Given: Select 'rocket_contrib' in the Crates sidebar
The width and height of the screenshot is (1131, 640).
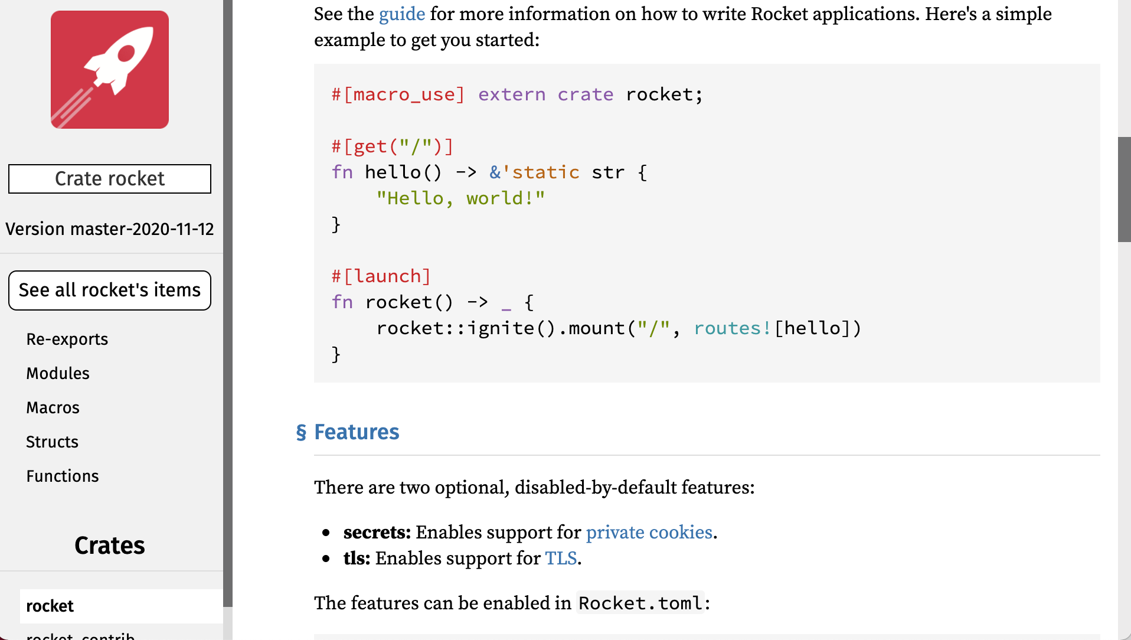Looking at the screenshot, I should [x=79, y=635].
